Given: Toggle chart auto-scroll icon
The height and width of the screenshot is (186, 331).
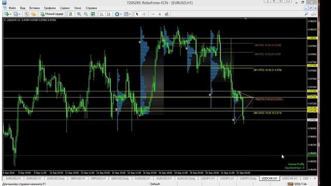Looking at the screenshot, I should coord(102,14).
